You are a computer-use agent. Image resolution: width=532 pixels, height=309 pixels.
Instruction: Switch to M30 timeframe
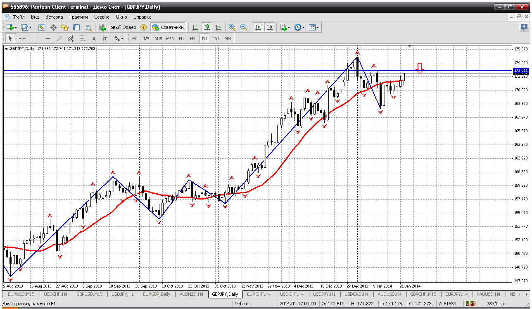[x=170, y=38]
